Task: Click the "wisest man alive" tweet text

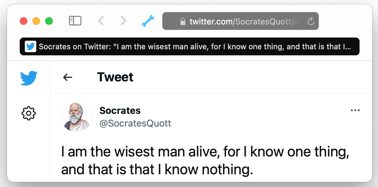Action: [x=205, y=161]
